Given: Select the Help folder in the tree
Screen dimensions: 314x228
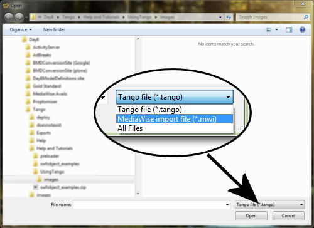Looking at the screenshot, I should click(41, 140).
